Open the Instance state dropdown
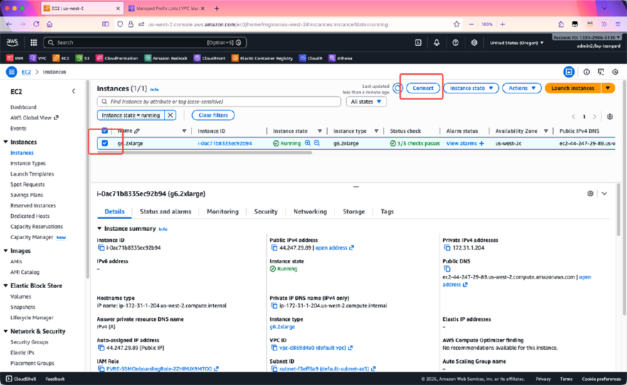 pos(470,88)
